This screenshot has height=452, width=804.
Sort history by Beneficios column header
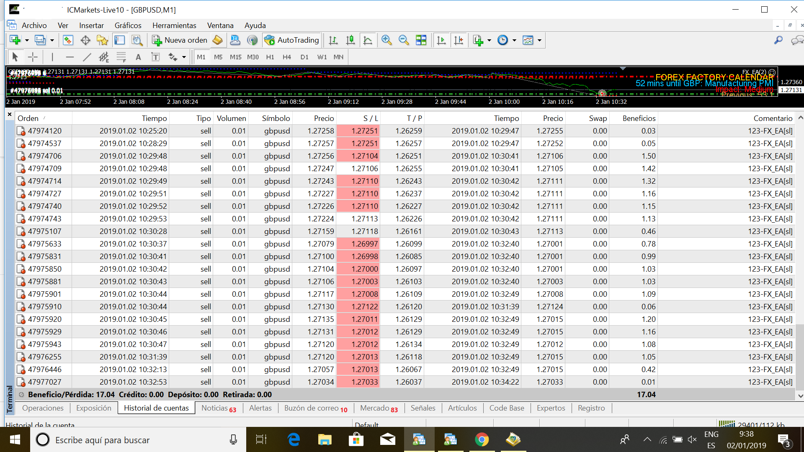pyautogui.click(x=639, y=118)
